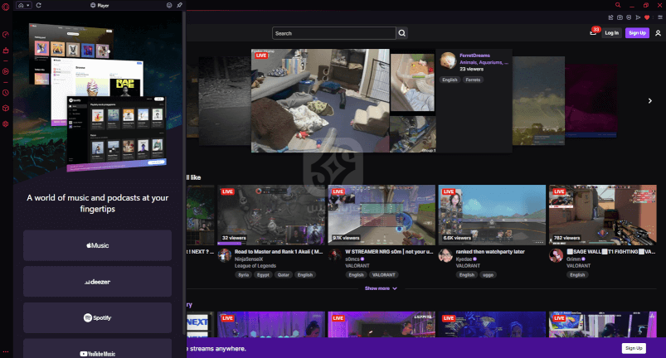
Task: Open History clock icon in sidebar
Action: pyautogui.click(x=6, y=93)
